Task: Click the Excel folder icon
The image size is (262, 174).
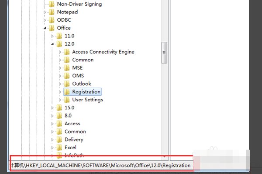Action: click(x=59, y=147)
